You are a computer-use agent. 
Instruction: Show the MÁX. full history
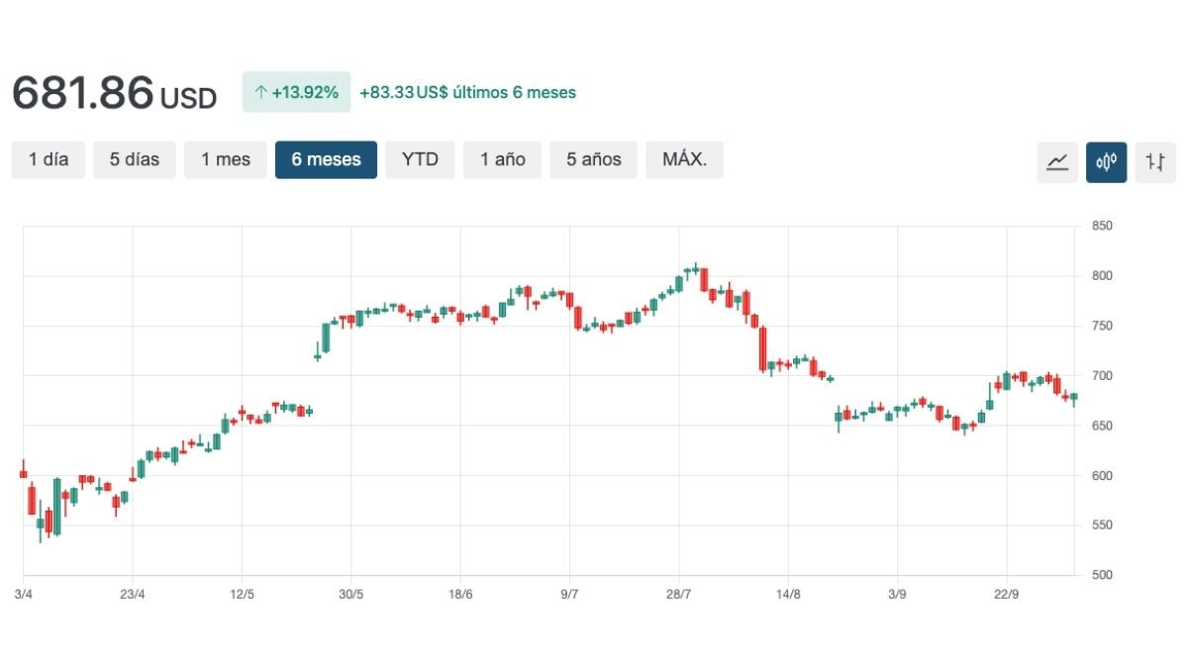[684, 159]
